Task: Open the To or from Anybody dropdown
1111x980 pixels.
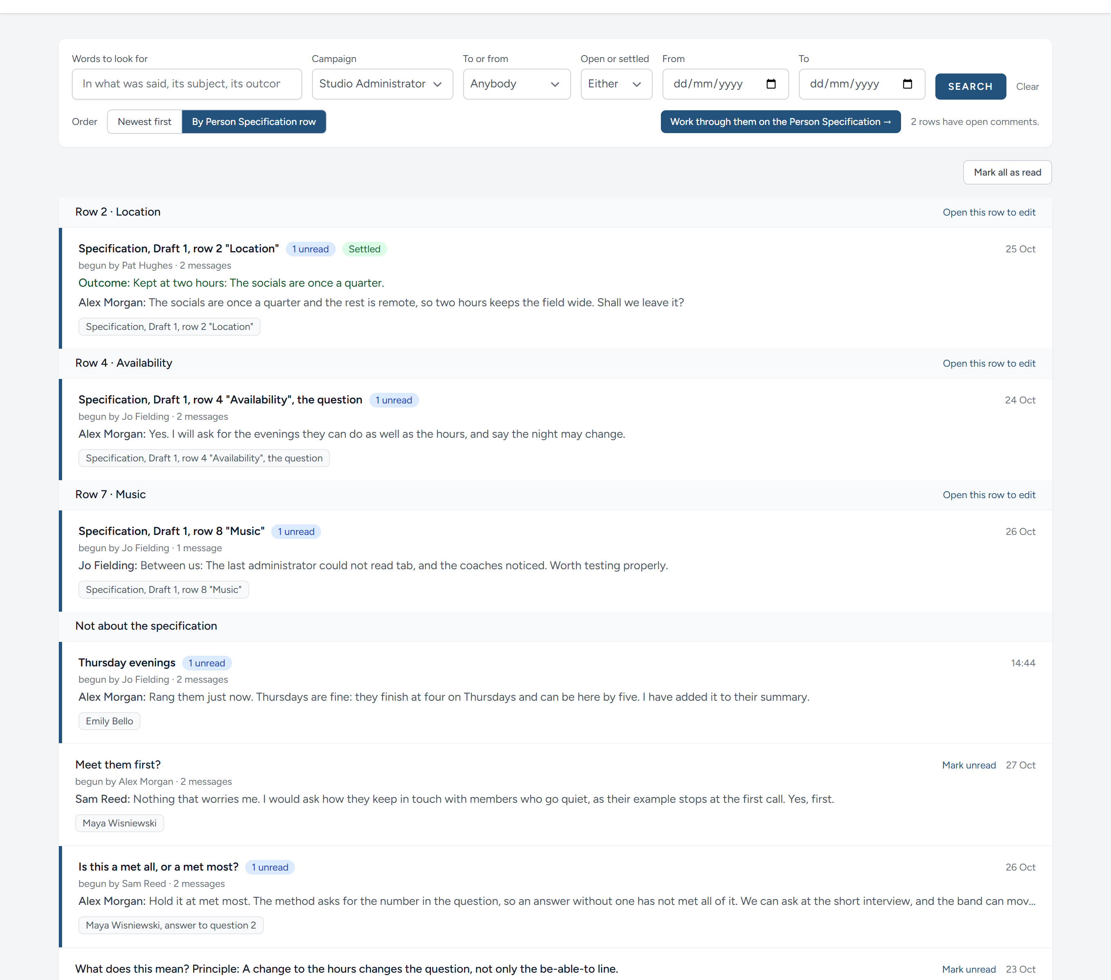Action: [x=516, y=84]
